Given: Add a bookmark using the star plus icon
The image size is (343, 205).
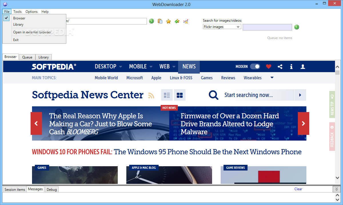Looking at the screenshot, I should (177, 21).
